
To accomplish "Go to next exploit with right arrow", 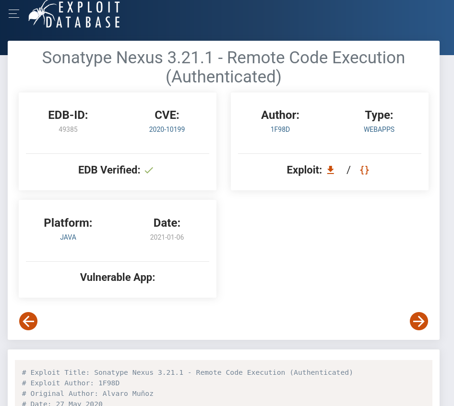I will point(418,321).
